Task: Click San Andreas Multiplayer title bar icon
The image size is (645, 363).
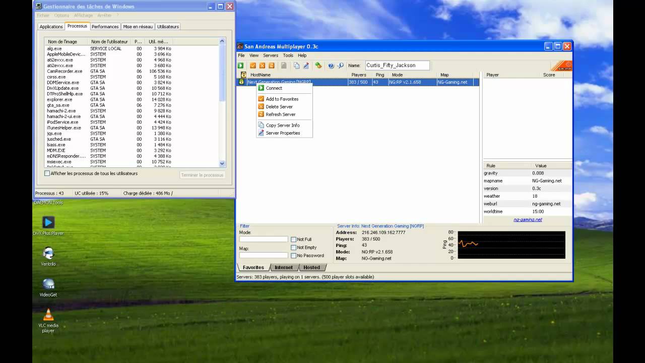Action: 240,46
